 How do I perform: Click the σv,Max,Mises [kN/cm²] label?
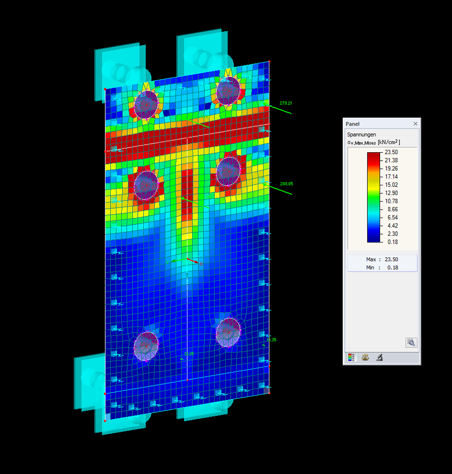[373, 142]
